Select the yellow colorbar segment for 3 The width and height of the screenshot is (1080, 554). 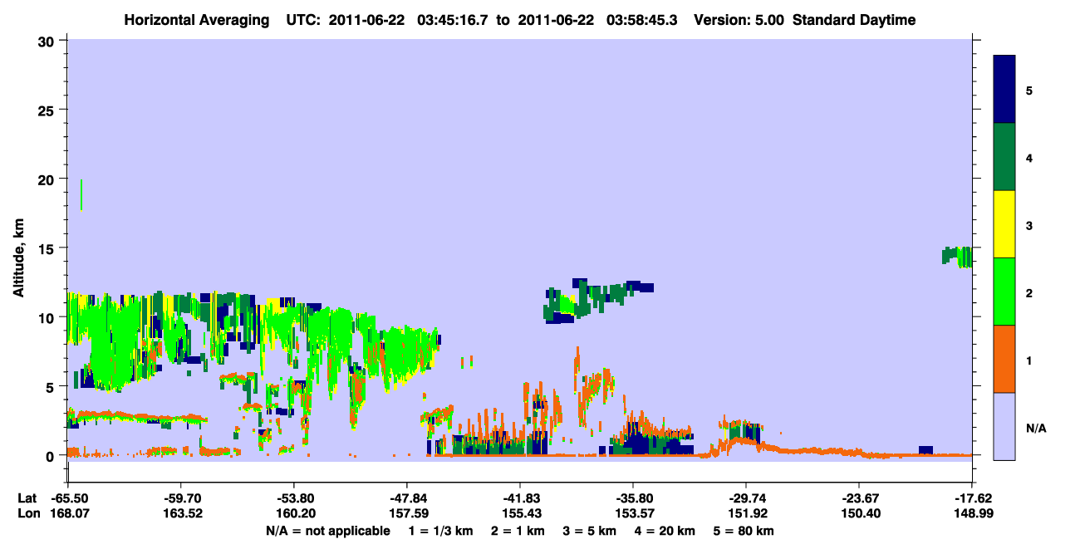pyautogui.click(x=1004, y=224)
